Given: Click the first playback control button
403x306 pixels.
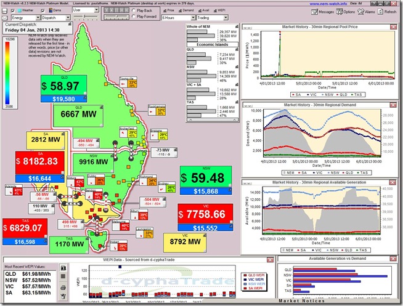Looking at the screenshot, I should [x=106, y=10].
